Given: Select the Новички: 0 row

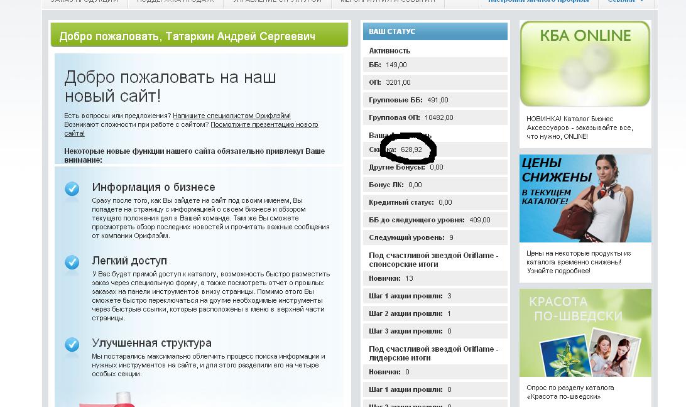Looking at the screenshot, I should click(x=435, y=372).
